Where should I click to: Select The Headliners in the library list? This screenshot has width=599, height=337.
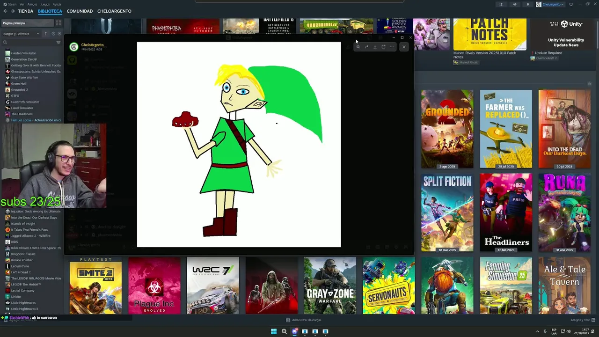tap(22, 114)
